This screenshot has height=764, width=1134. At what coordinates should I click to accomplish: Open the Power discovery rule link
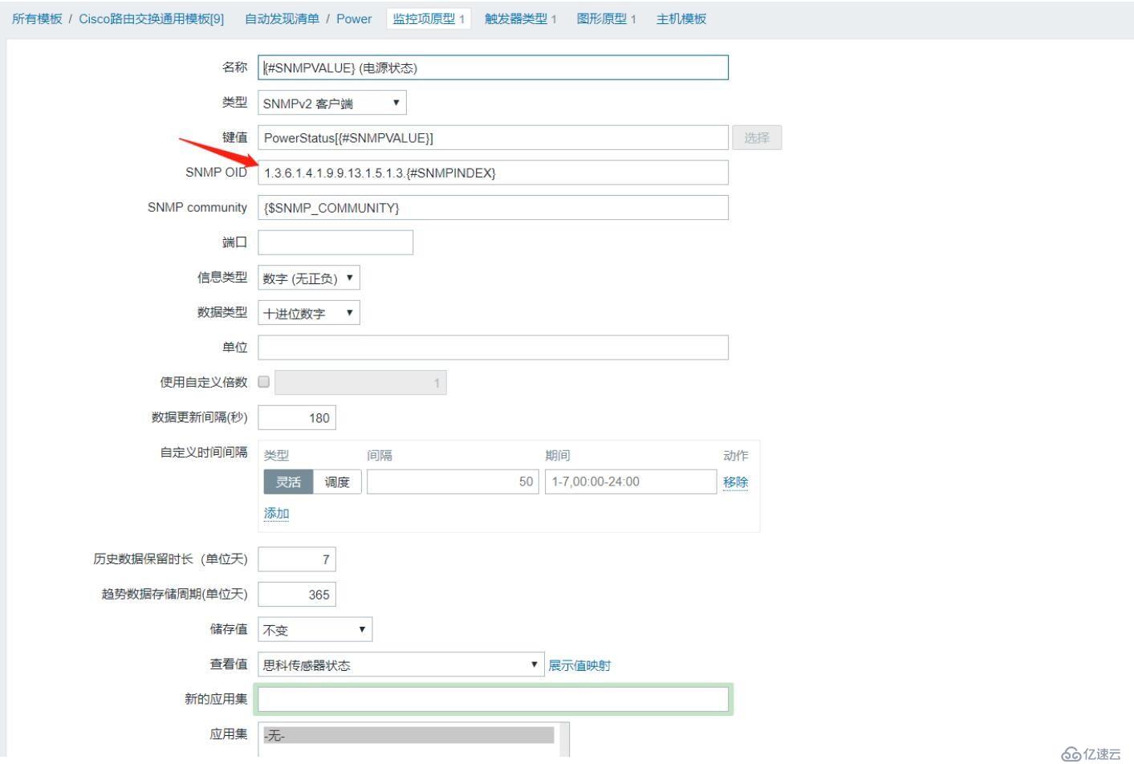tap(354, 18)
